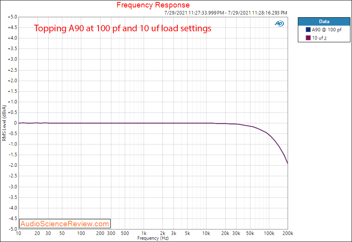Click the "2k" frequency axis tick label
This screenshot has width=352, height=242.
point(163,233)
